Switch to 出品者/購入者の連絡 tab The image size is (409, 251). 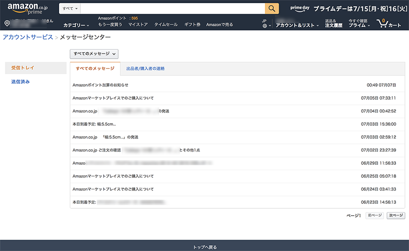145,69
